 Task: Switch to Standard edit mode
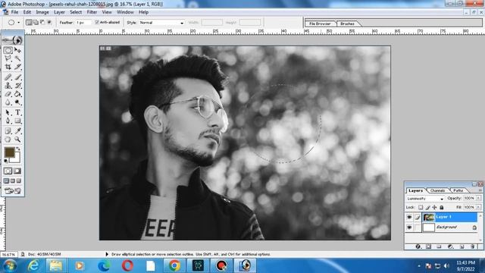tap(8, 171)
